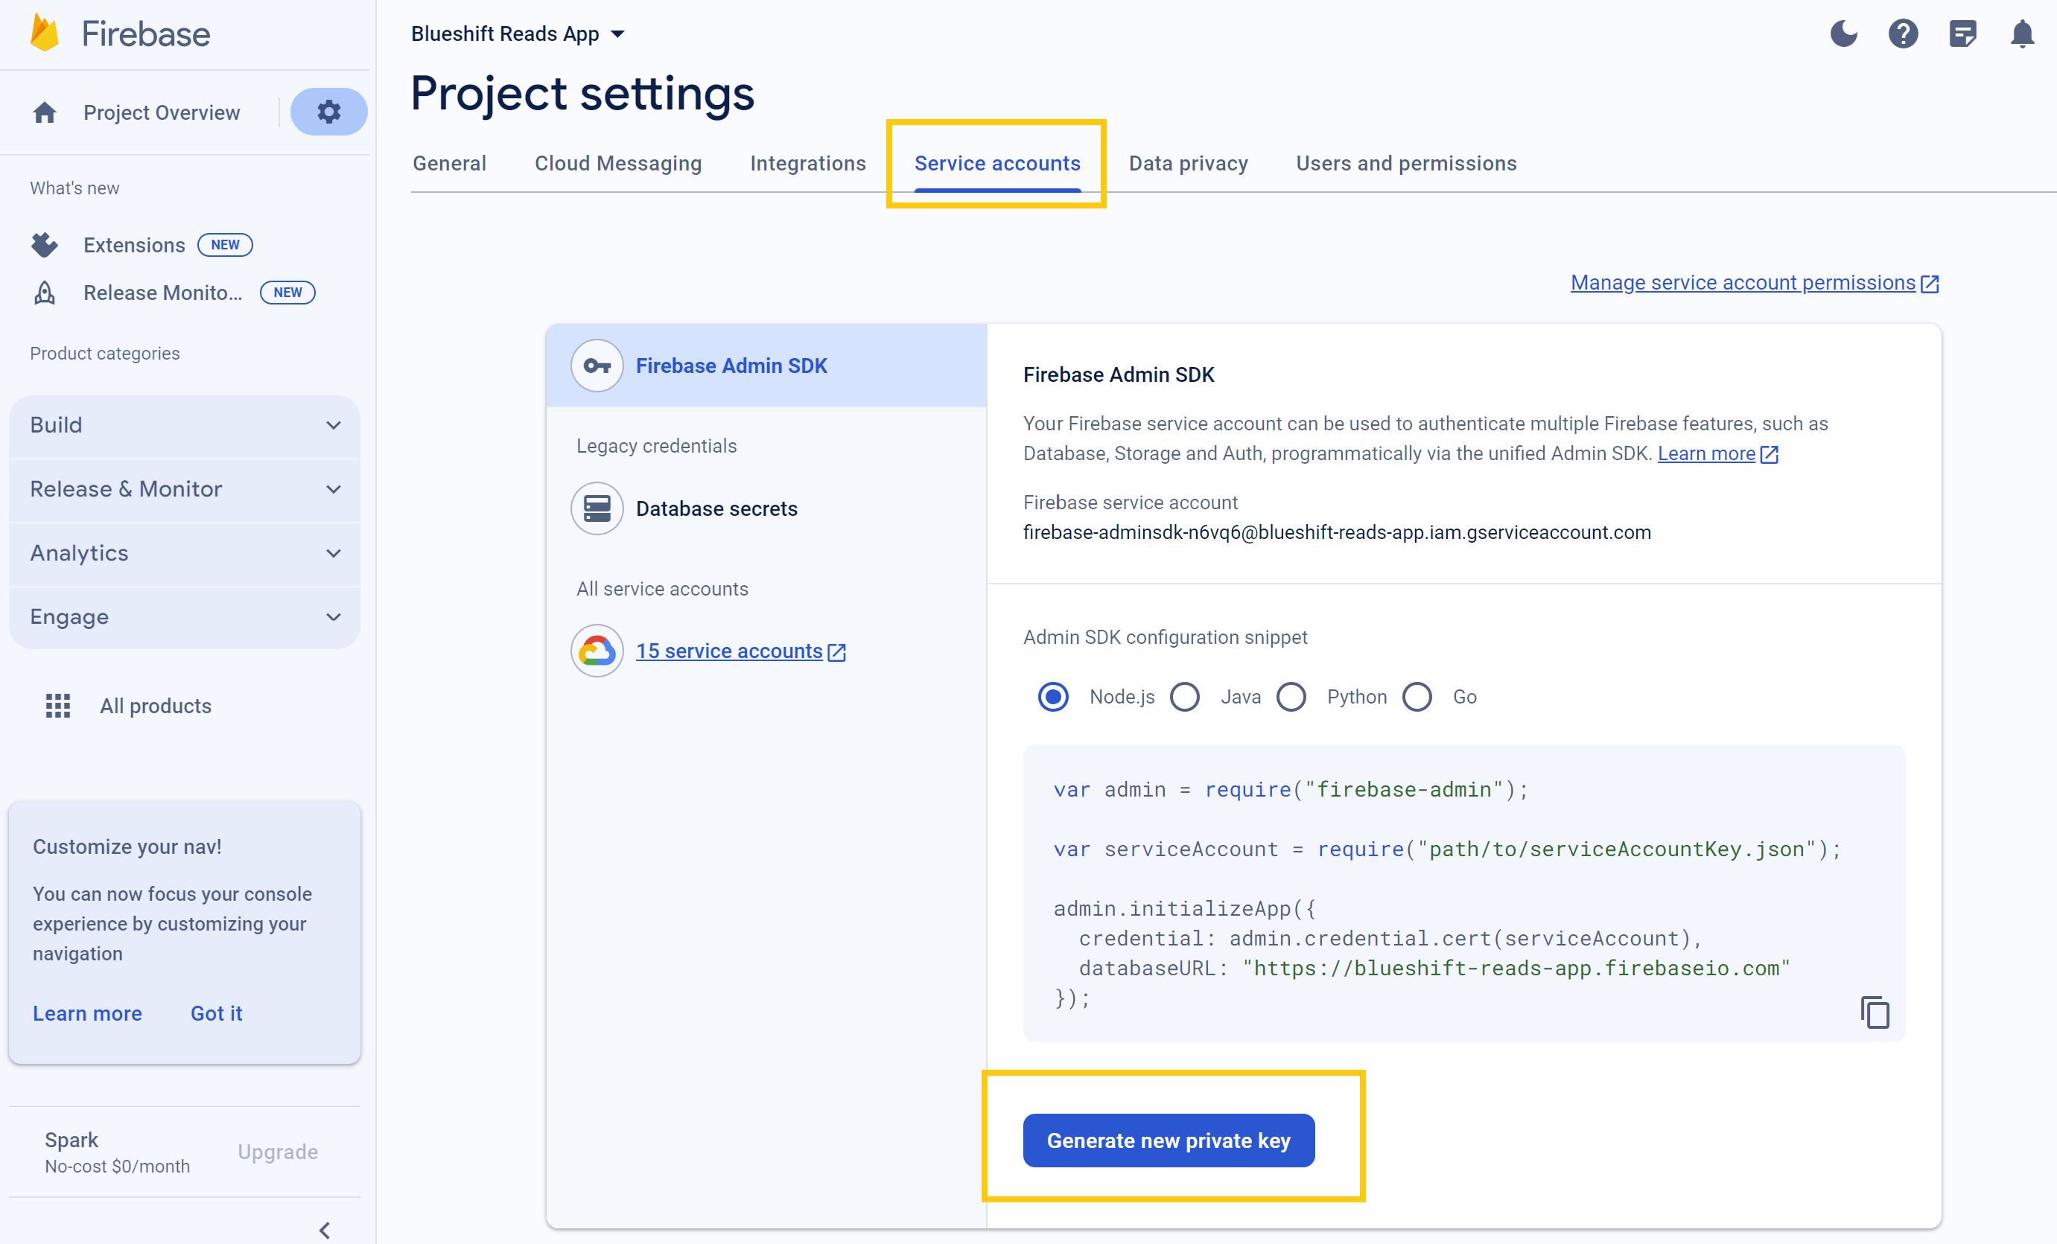Viewport: 2057px width, 1244px height.
Task: Click the Firebase flame logo
Action: click(45, 34)
